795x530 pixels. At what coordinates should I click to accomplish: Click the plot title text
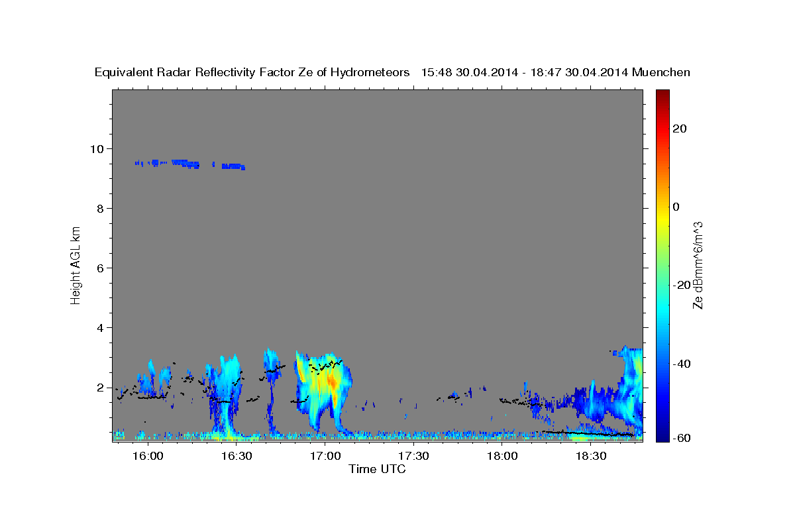tap(392, 72)
